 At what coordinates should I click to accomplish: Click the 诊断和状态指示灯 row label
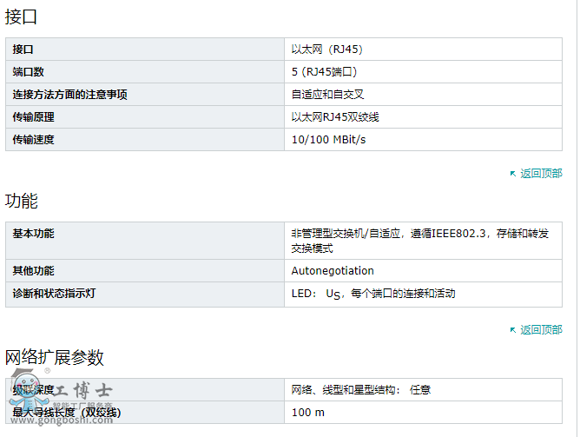(x=145, y=295)
